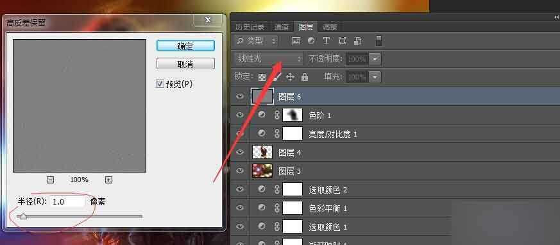Select the 选取颜色 2 mask thumbnail
Image resolution: width=560 pixels, height=245 pixels.
point(293,189)
